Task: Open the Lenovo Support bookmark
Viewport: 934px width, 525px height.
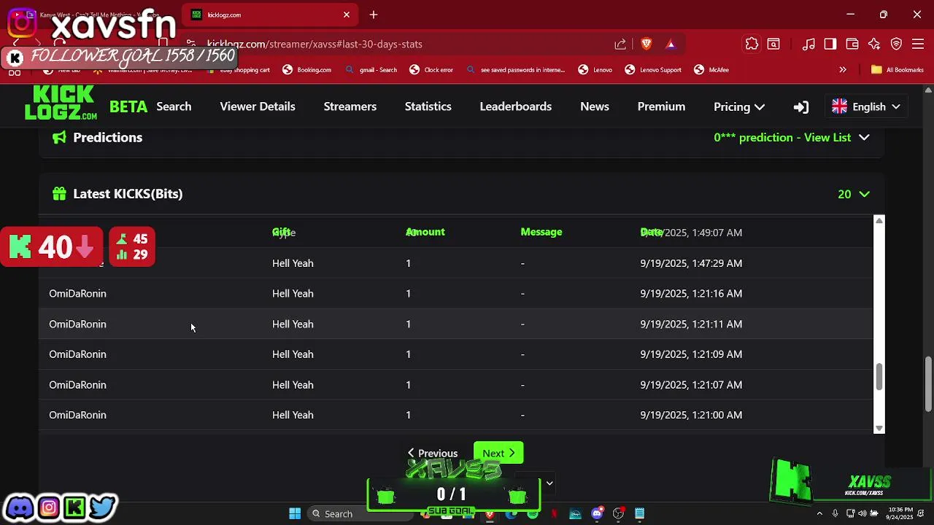Action: coord(653,70)
